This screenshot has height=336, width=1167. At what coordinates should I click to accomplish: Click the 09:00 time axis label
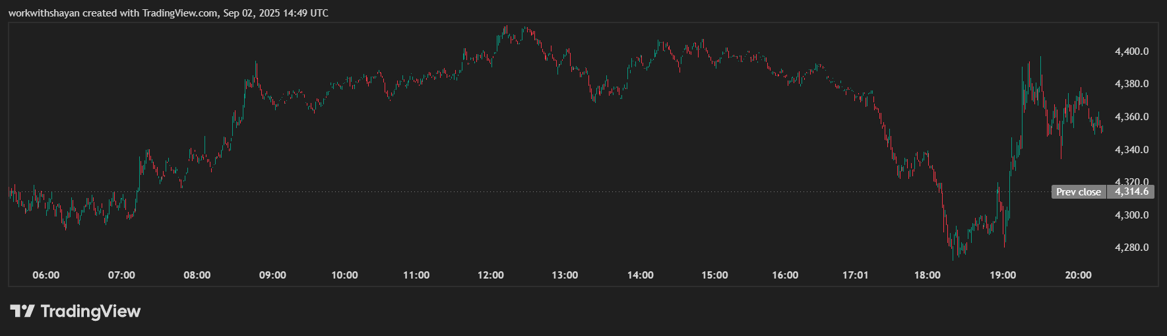tap(272, 275)
